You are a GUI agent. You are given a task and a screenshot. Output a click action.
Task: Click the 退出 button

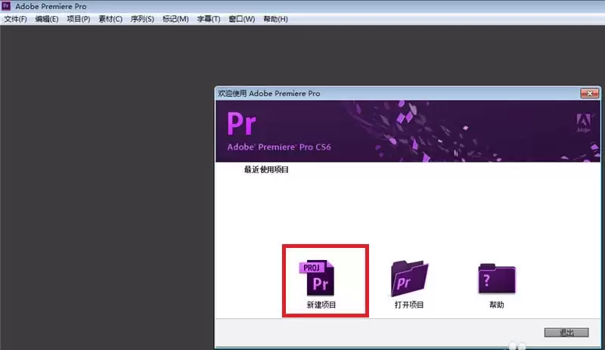pyautogui.click(x=566, y=333)
